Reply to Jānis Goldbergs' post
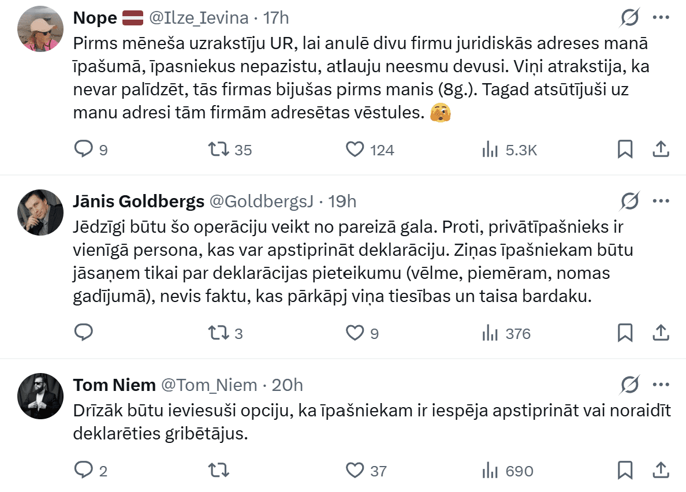This screenshot has height=492, width=686. [84, 333]
